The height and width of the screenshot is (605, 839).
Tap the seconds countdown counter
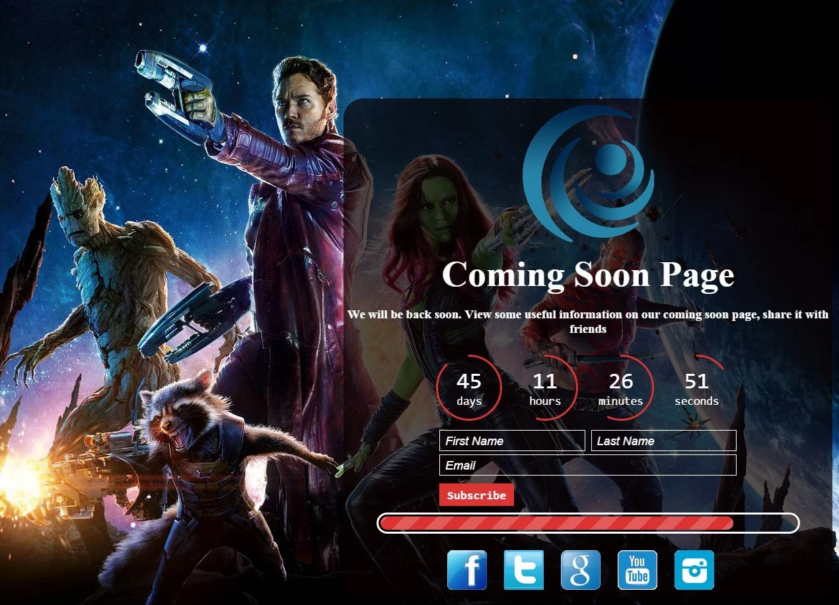point(697,388)
